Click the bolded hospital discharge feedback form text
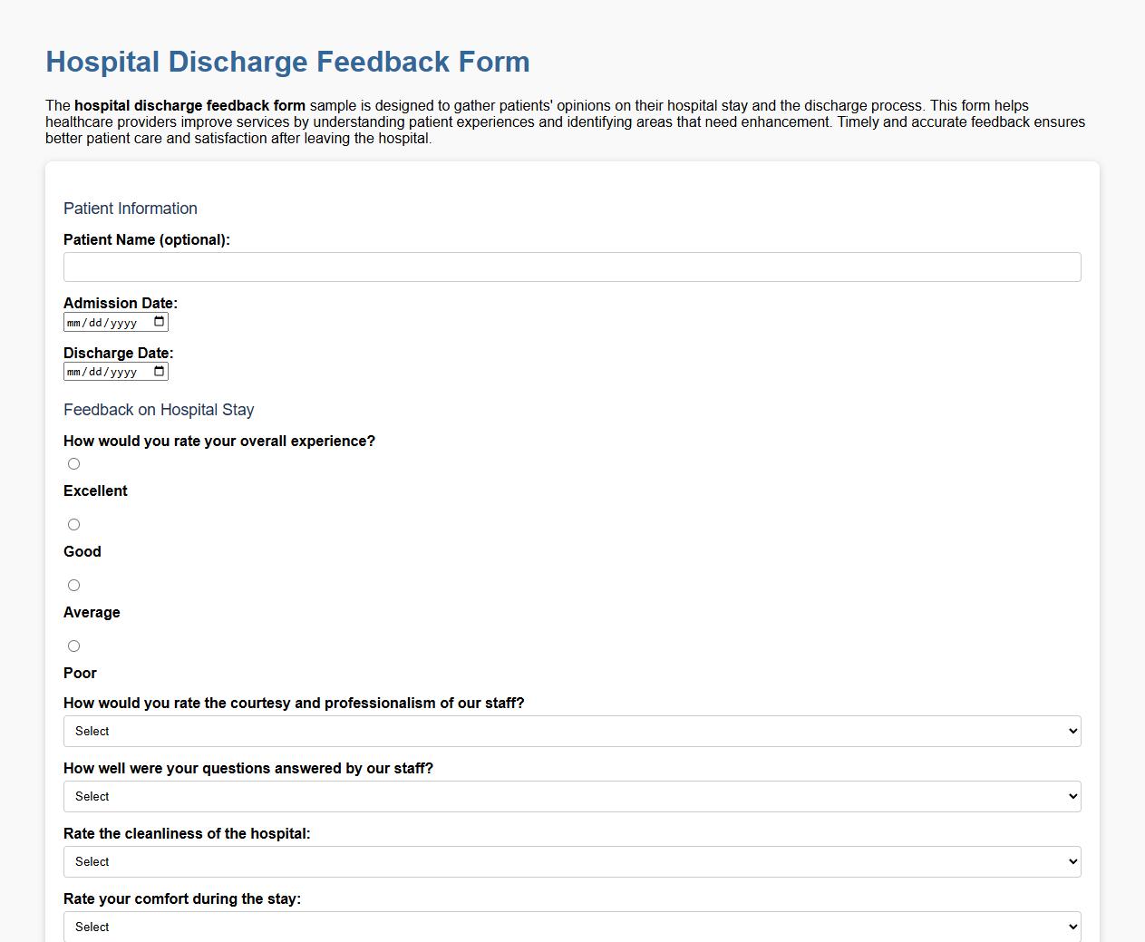 [189, 105]
